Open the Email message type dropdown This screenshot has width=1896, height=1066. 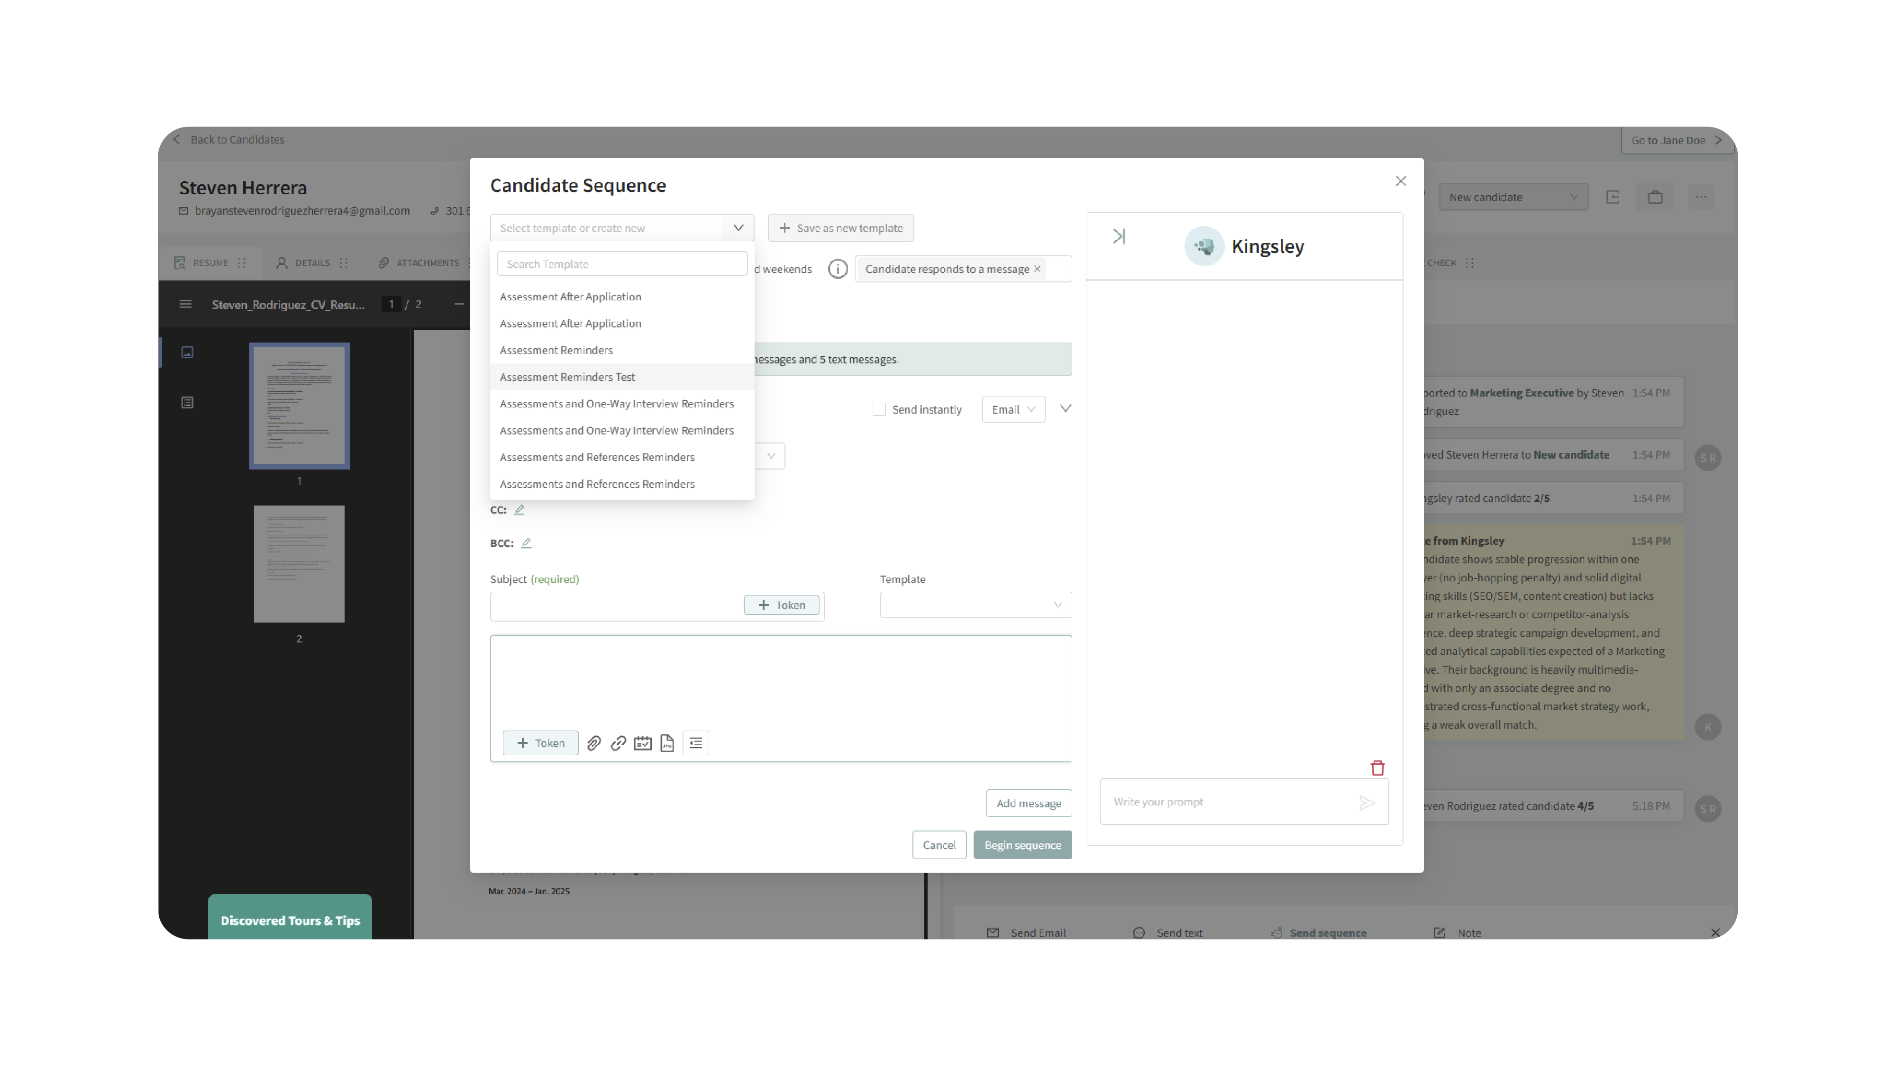(x=1013, y=409)
